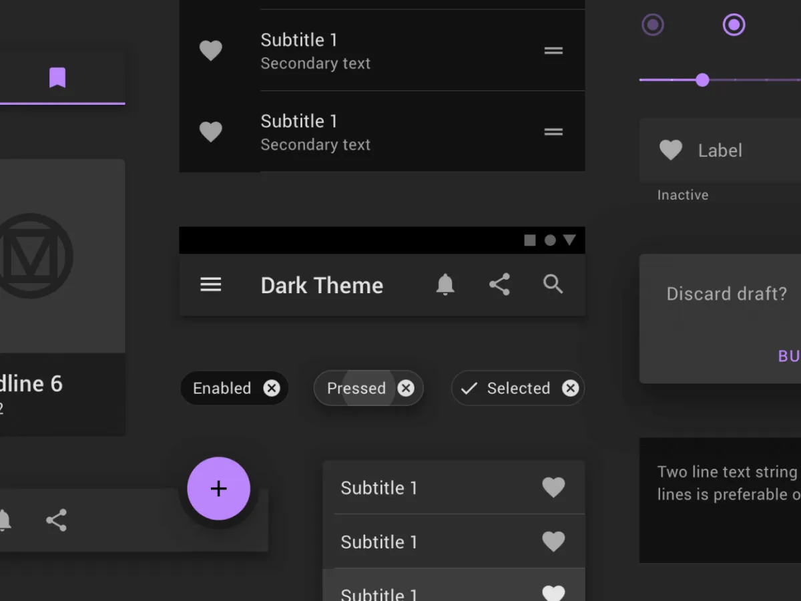Toggle the heart on the lowest Subtitle 1 row
Screen dimensions: 801x601
(553, 592)
